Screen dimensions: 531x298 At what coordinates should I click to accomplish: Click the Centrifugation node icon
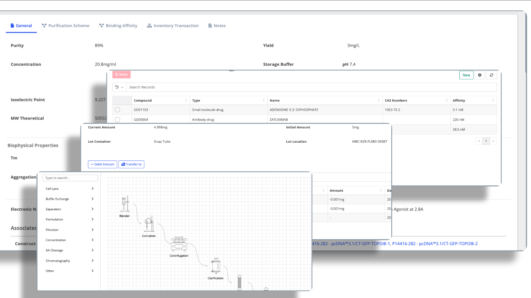pos(179,244)
